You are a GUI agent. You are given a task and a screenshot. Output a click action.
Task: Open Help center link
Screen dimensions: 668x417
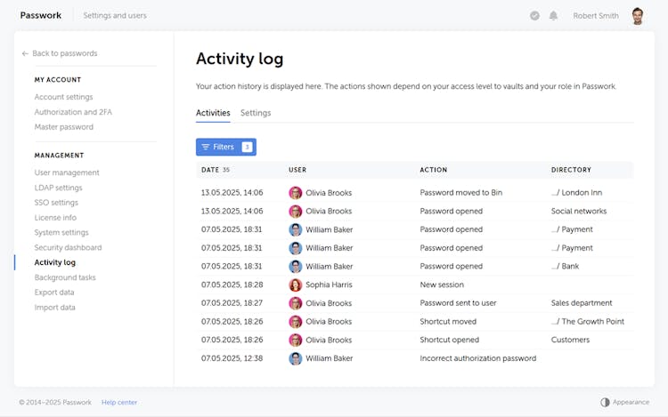(119, 402)
